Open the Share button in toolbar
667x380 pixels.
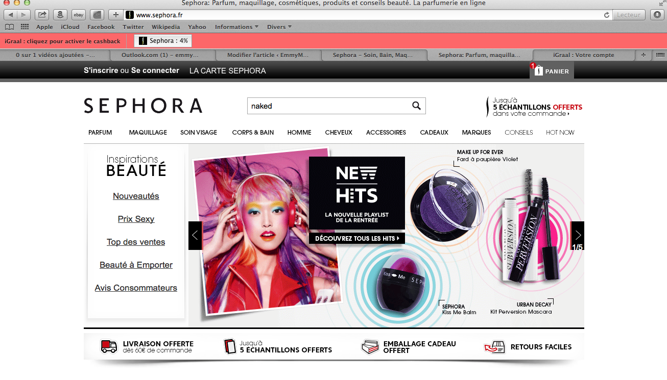coord(42,15)
